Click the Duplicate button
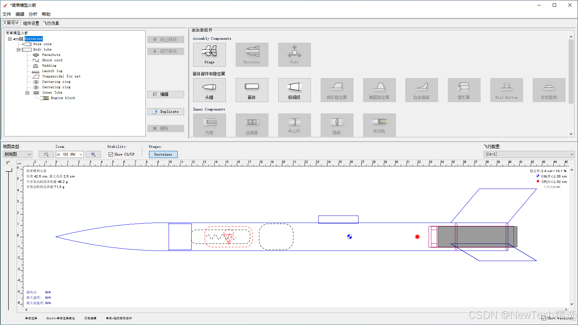Image resolution: width=578 pixels, height=325 pixels. coord(166,111)
